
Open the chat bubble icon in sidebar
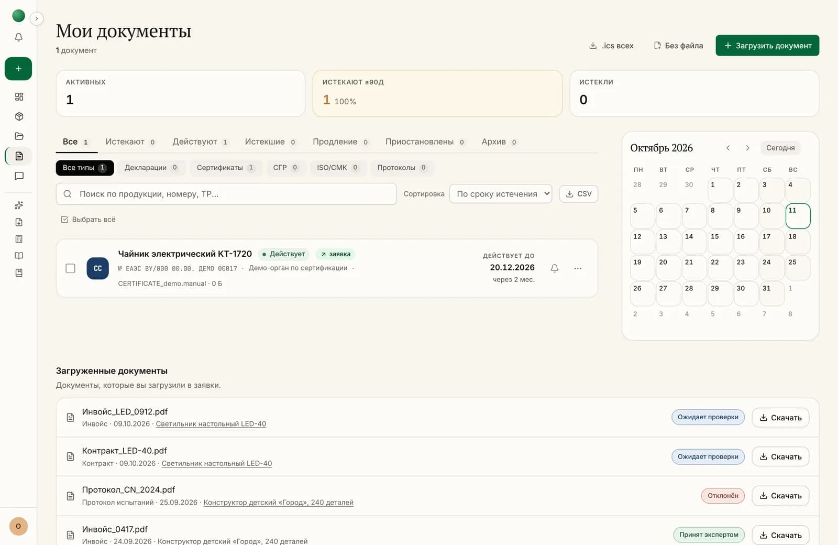pyautogui.click(x=19, y=176)
